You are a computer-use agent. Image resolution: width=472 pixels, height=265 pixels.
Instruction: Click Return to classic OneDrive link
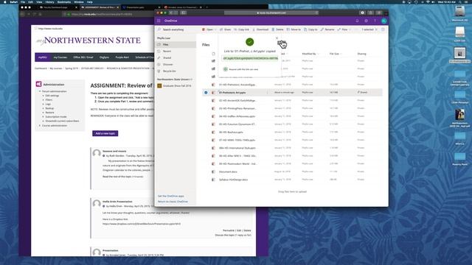tap(173, 202)
